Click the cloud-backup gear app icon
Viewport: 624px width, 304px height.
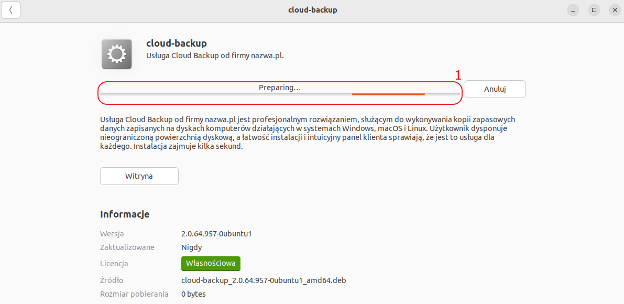[x=117, y=54]
